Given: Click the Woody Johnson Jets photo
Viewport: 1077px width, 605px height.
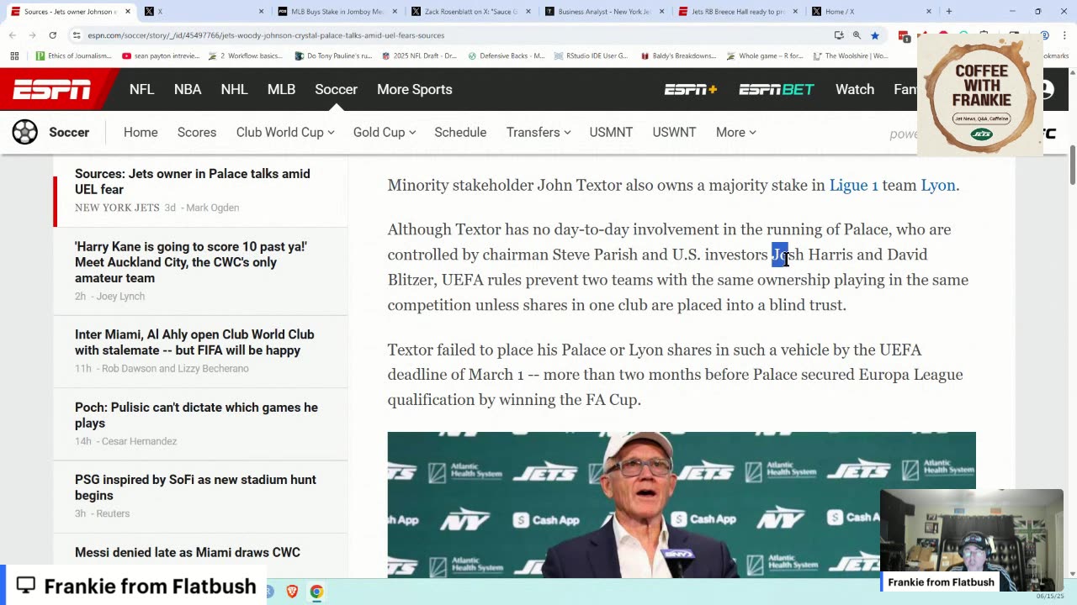Looking at the screenshot, I should click(x=682, y=504).
